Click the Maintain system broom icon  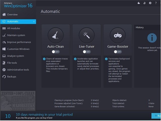[x=4, y=35]
